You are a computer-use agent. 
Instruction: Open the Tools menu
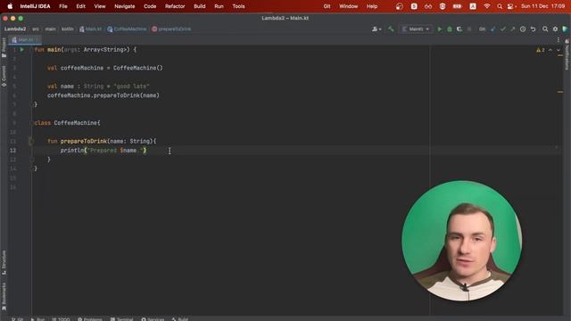pyautogui.click(x=238, y=6)
